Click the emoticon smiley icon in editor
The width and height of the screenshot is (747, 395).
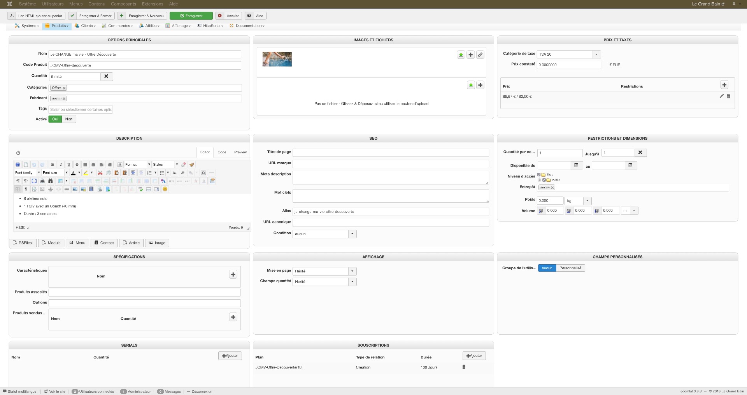click(165, 189)
